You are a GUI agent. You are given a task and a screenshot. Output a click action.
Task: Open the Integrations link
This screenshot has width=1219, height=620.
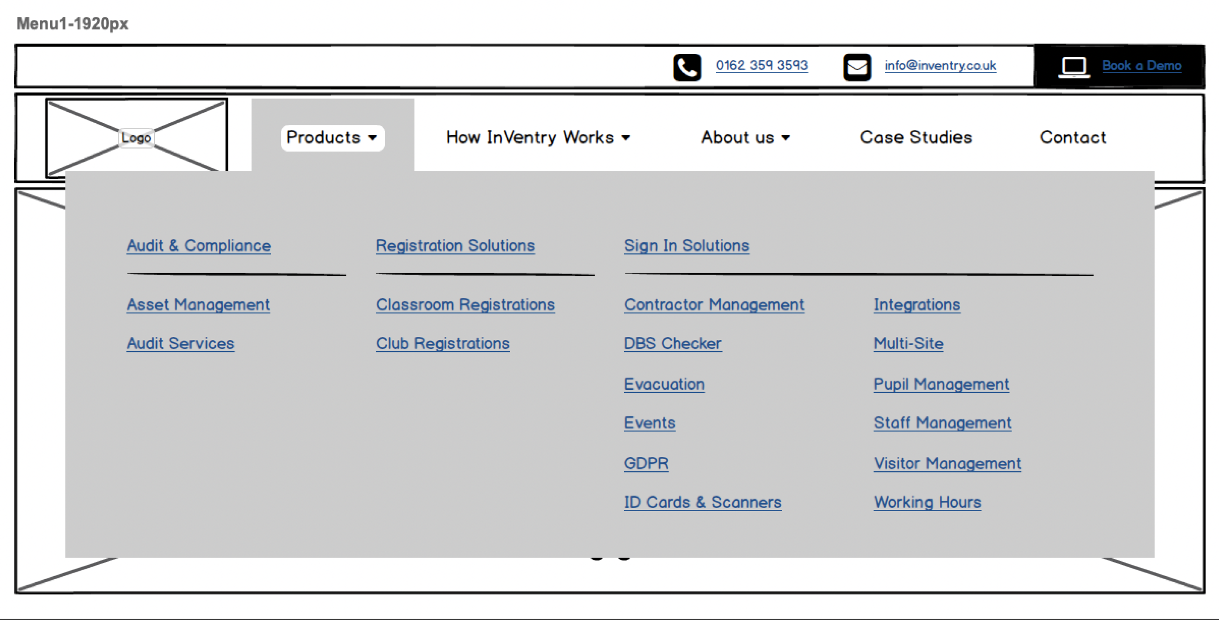click(x=917, y=305)
